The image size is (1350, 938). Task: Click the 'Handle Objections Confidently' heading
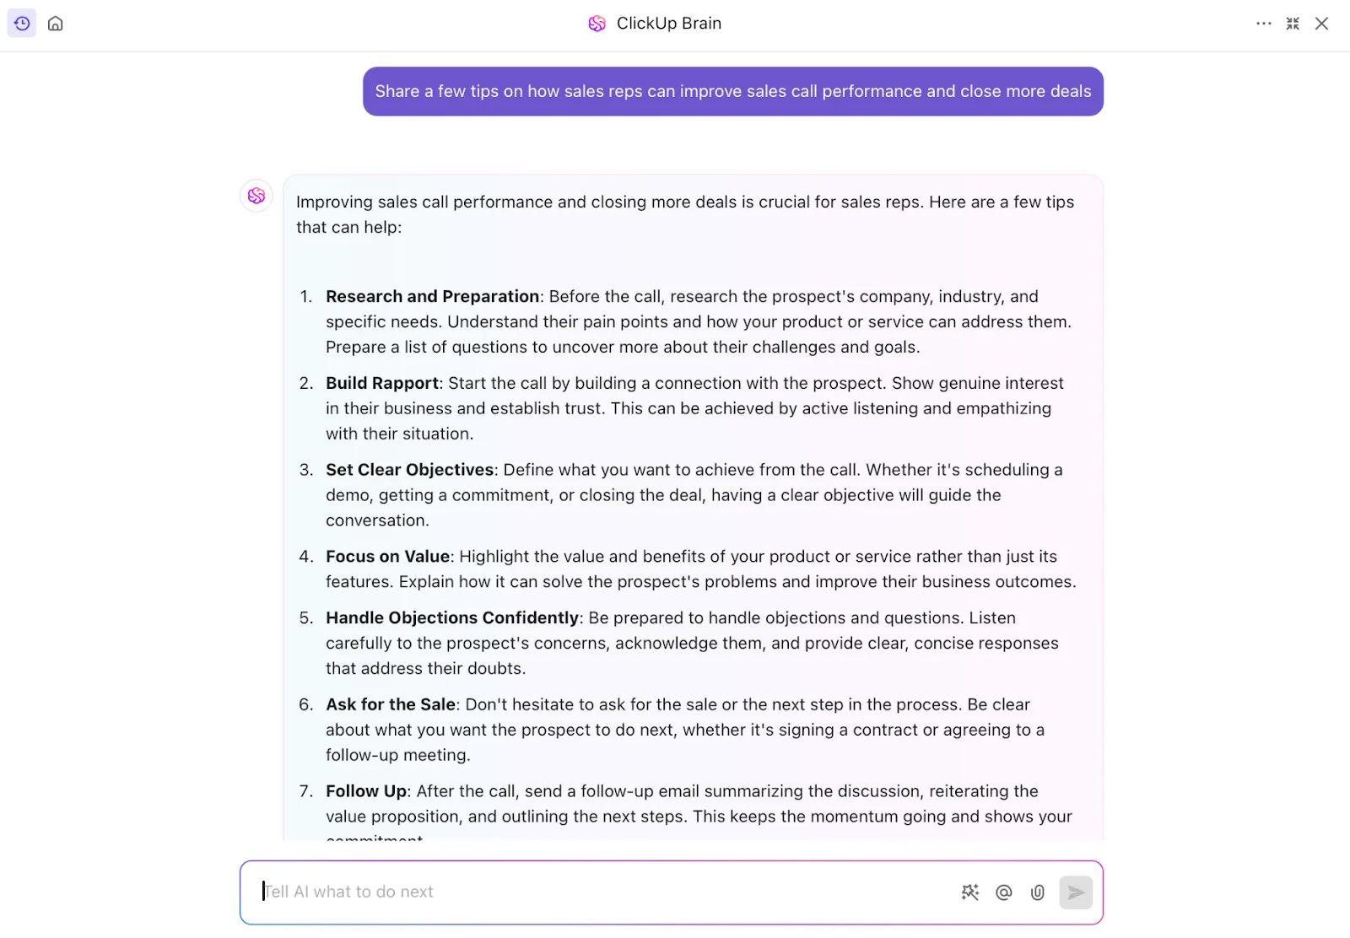453,618
